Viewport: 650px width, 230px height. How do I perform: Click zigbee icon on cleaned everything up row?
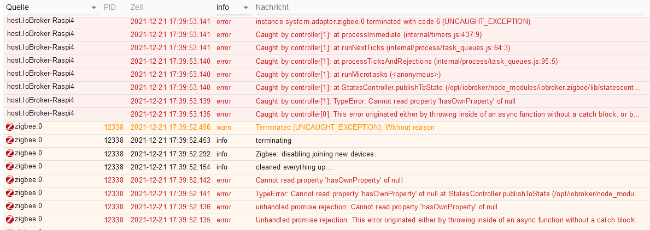pos(10,167)
